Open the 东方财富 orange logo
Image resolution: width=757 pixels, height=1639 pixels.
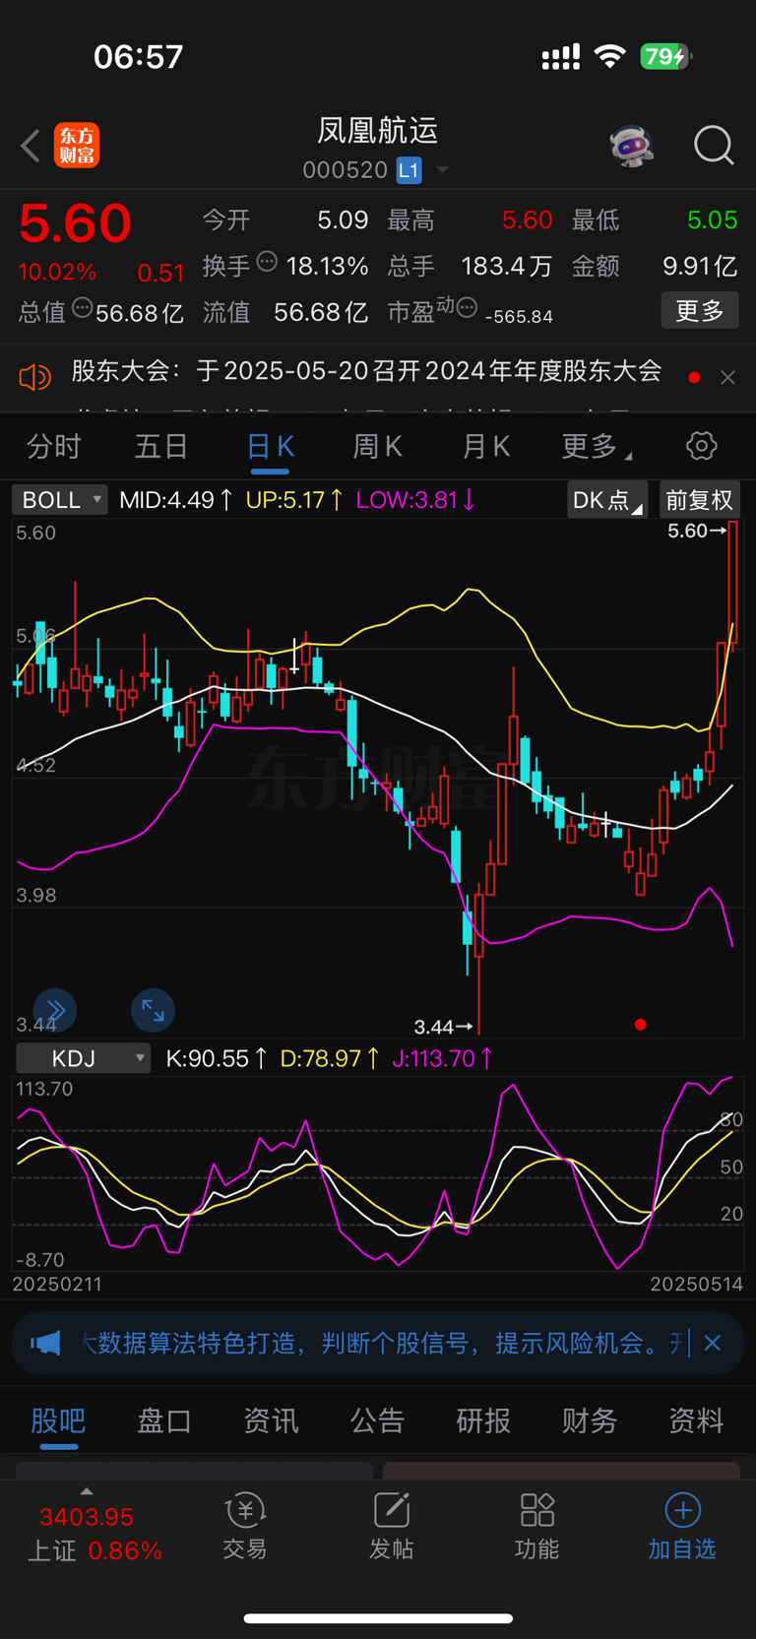[x=77, y=146]
